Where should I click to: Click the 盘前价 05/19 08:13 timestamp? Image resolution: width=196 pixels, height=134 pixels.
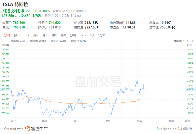(62, 16)
